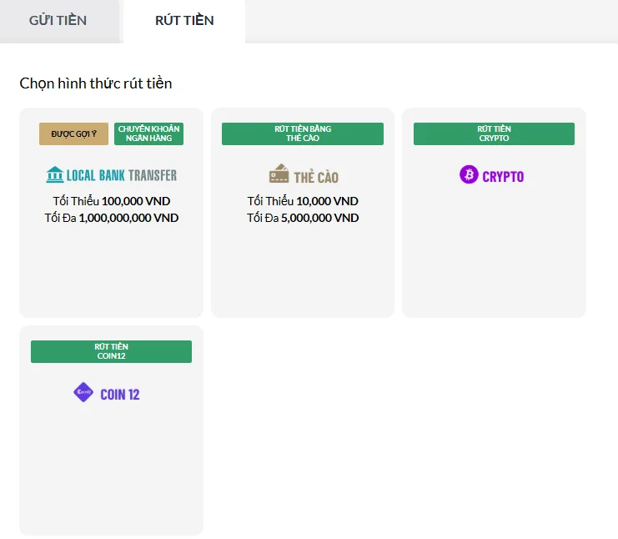Click the CRYPTO logo text

click(503, 177)
